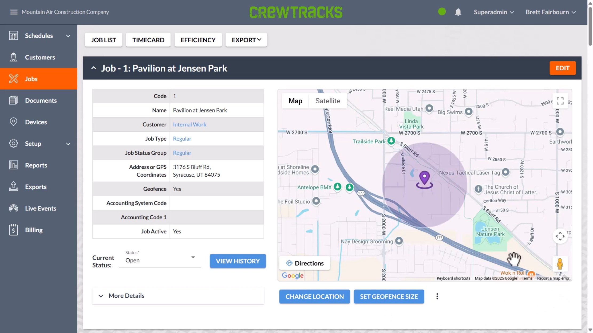The width and height of the screenshot is (593, 333).
Task: Open the Superadmin role dropdown
Action: (494, 12)
